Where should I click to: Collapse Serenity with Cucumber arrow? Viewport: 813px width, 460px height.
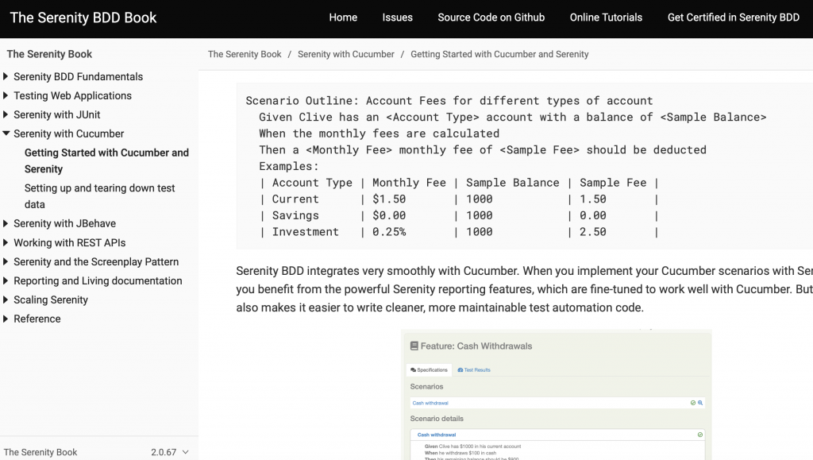click(x=6, y=133)
